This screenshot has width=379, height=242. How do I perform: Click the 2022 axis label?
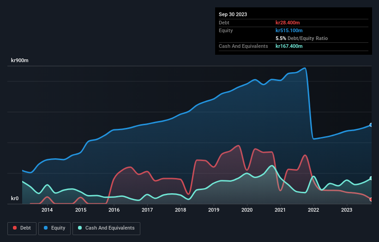(x=313, y=210)
